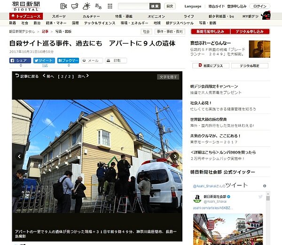
Task: Click 新聞宅配申し込み red button
Action: coord(210,31)
